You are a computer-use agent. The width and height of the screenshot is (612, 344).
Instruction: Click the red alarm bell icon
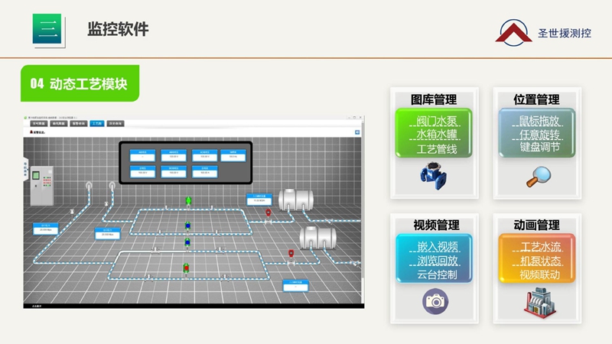(x=31, y=132)
